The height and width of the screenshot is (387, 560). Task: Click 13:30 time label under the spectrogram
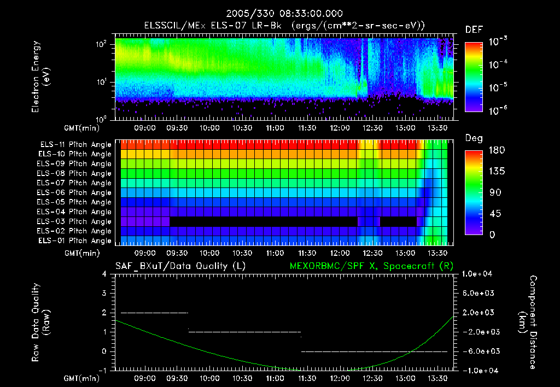coord(437,128)
